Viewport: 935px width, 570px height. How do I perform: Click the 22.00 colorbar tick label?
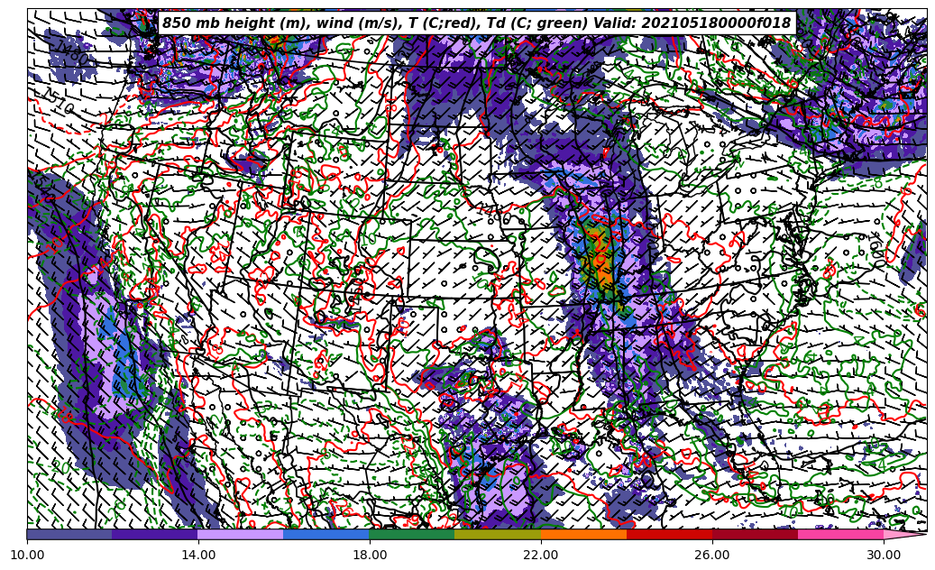[x=541, y=555]
